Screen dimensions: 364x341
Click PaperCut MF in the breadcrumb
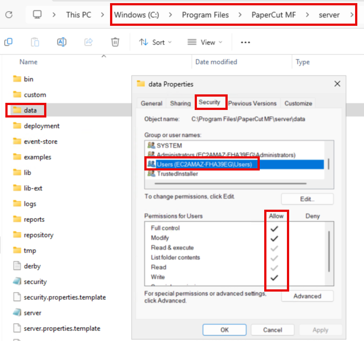(x=274, y=15)
